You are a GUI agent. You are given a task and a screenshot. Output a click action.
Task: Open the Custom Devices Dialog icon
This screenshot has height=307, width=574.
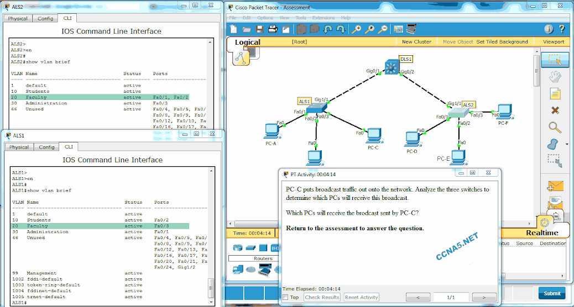[411, 29]
